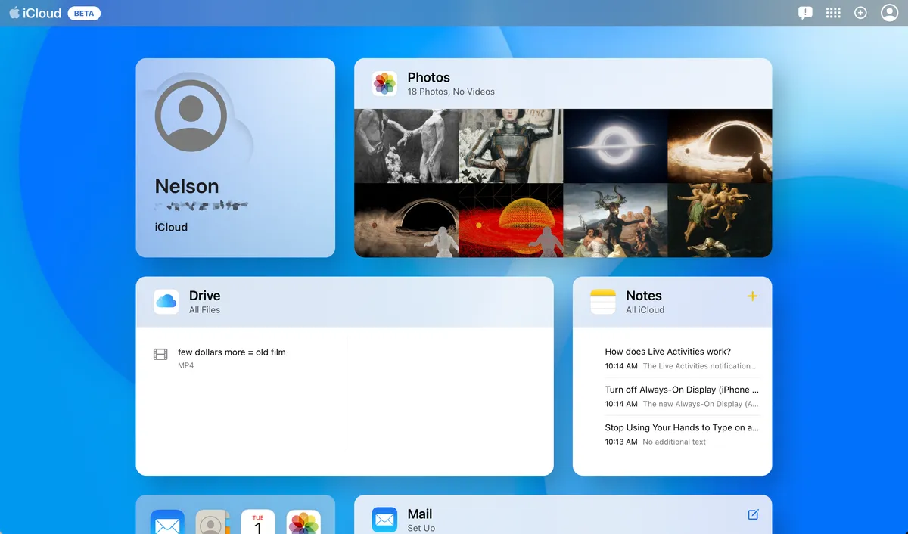Open the red dotted dome thumbnail

511,220
